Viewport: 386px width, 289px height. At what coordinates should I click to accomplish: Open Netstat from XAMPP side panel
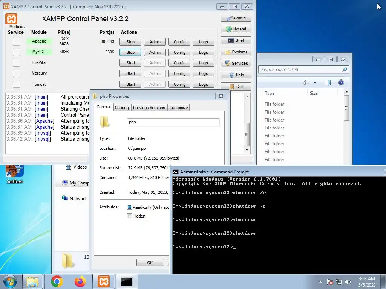236,29
